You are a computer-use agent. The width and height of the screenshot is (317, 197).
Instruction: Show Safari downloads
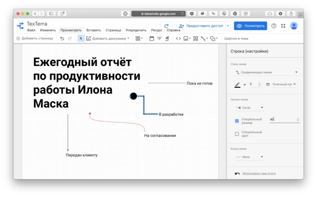tap(280, 14)
